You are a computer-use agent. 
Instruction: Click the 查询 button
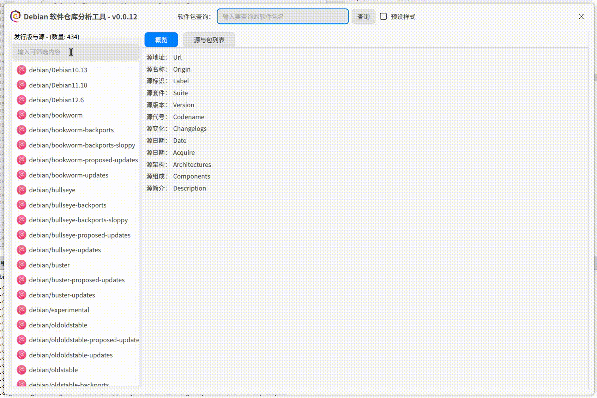point(363,17)
